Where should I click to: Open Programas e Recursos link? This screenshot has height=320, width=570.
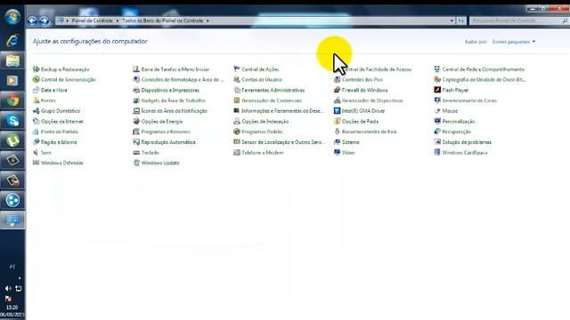166,132
